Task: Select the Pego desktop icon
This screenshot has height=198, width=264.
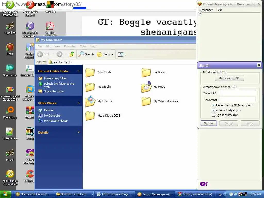Action: click(x=10, y=49)
